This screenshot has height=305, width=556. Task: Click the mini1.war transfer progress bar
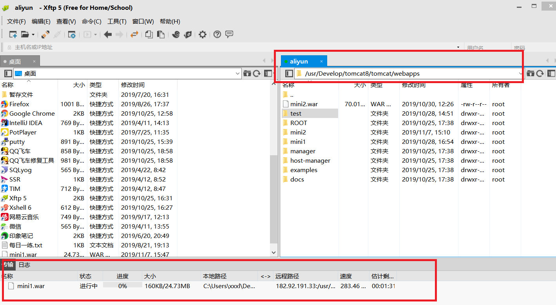point(123,286)
